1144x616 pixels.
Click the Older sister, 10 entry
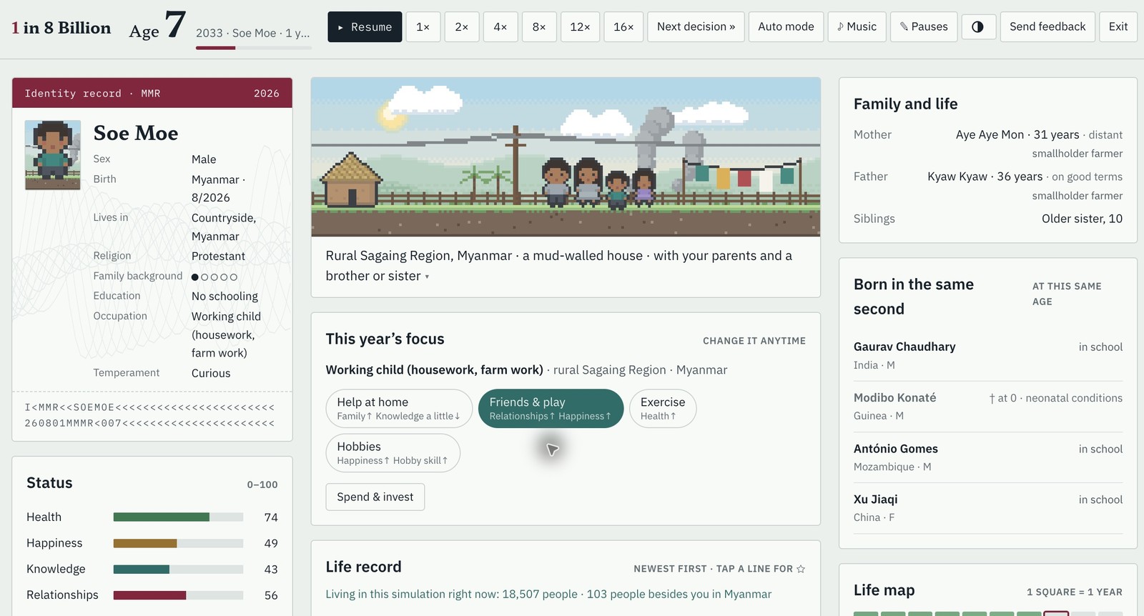(1082, 219)
